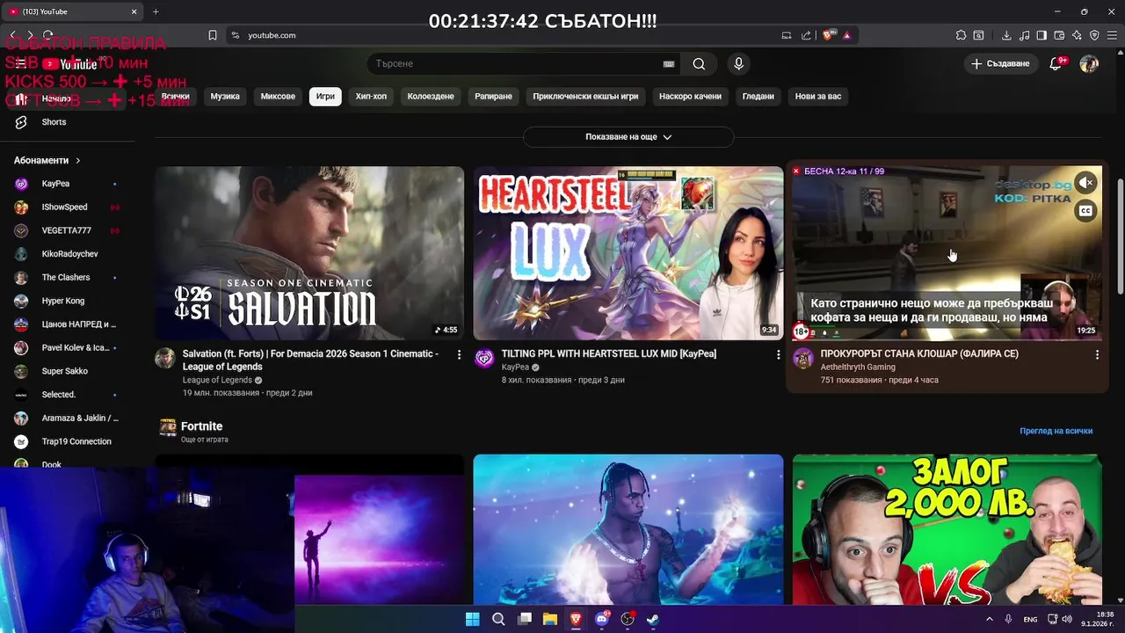1125x633 pixels.
Task: Open the Brave VPN shield icon
Action: [1094, 35]
